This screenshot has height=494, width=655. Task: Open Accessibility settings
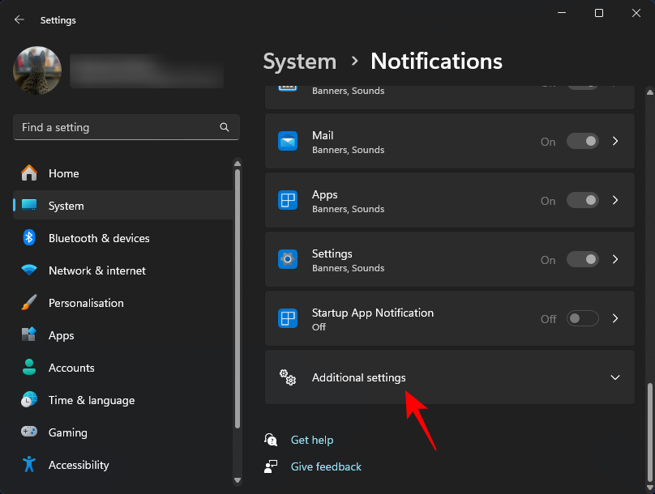click(x=123, y=465)
